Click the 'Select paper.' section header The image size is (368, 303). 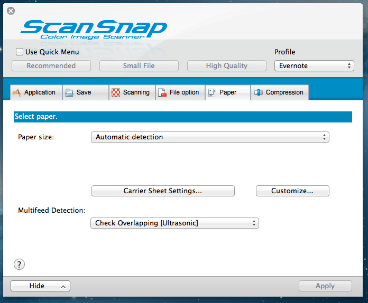[x=183, y=117]
